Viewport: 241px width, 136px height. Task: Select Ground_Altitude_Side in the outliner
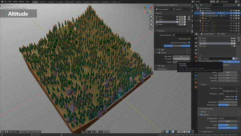[211, 16]
